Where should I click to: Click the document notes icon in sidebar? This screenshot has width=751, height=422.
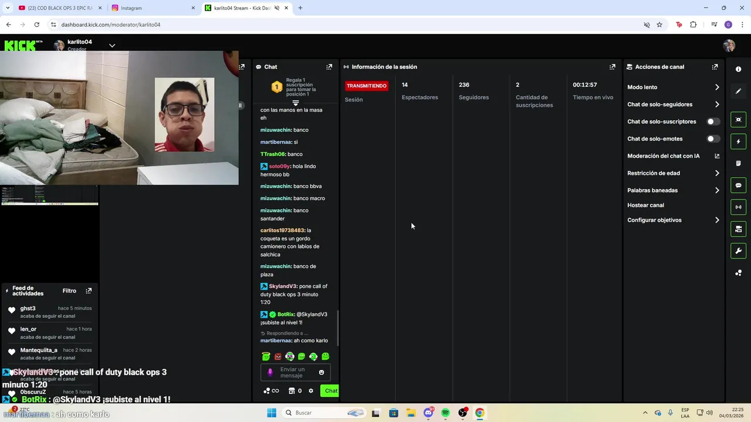click(738, 163)
